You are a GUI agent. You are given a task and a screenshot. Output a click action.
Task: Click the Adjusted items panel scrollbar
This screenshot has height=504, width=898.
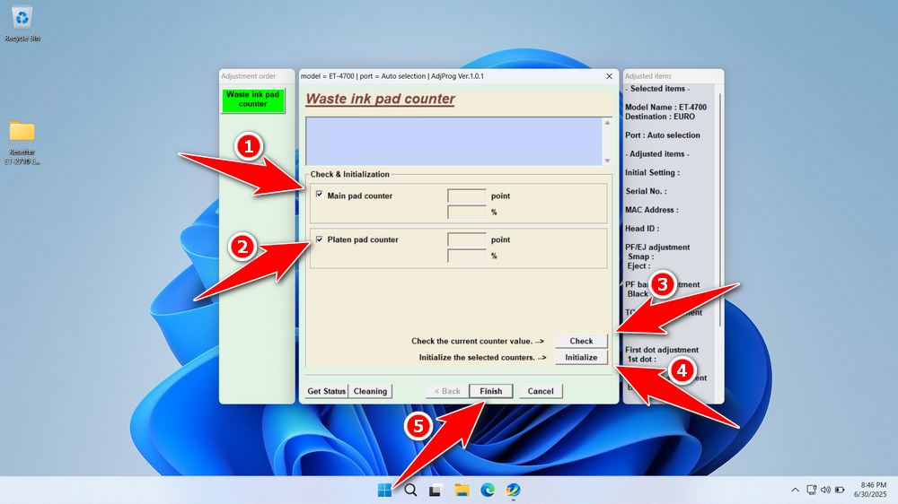tap(719, 210)
